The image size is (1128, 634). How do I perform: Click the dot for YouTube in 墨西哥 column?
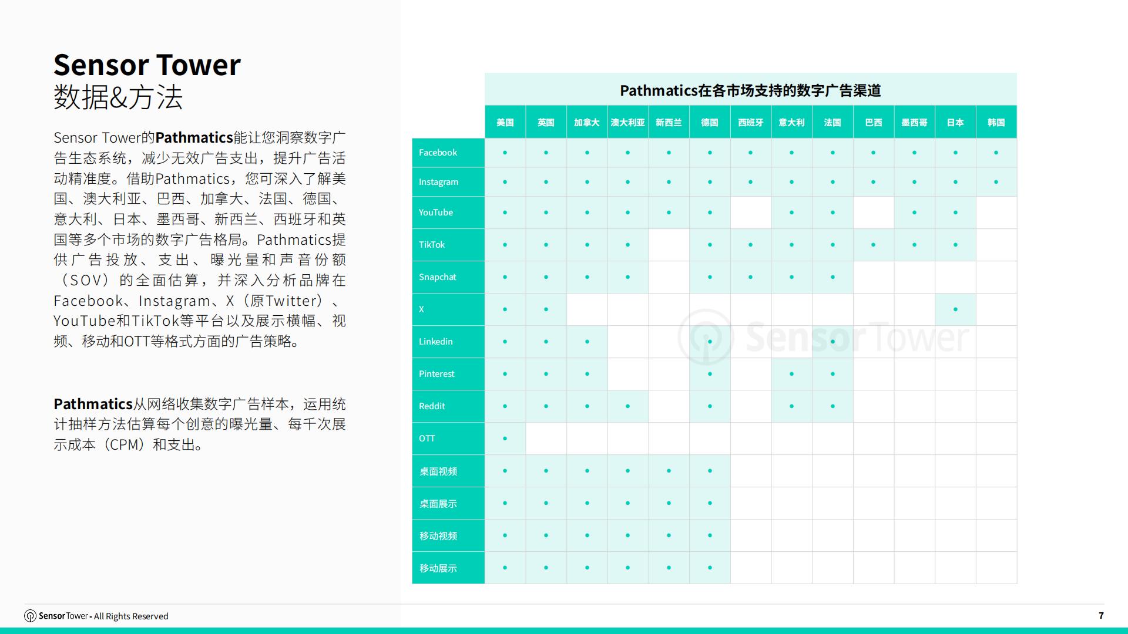click(914, 213)
